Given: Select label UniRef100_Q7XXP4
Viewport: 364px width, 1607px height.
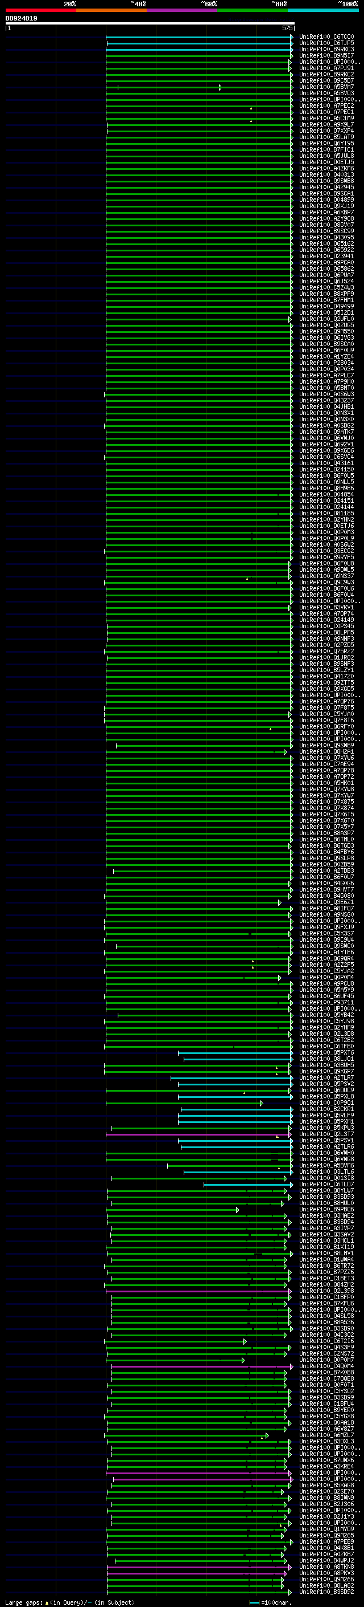Looking at the screenshot, I should click(326, 131).
